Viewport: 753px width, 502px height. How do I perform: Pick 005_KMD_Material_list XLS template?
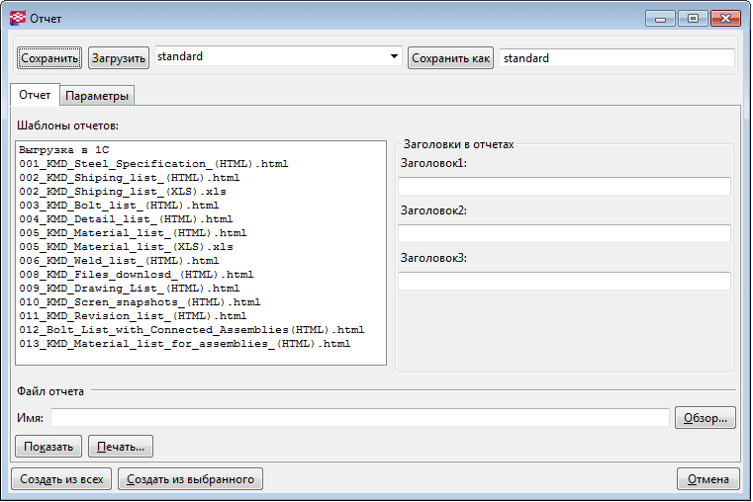point(126,246)
